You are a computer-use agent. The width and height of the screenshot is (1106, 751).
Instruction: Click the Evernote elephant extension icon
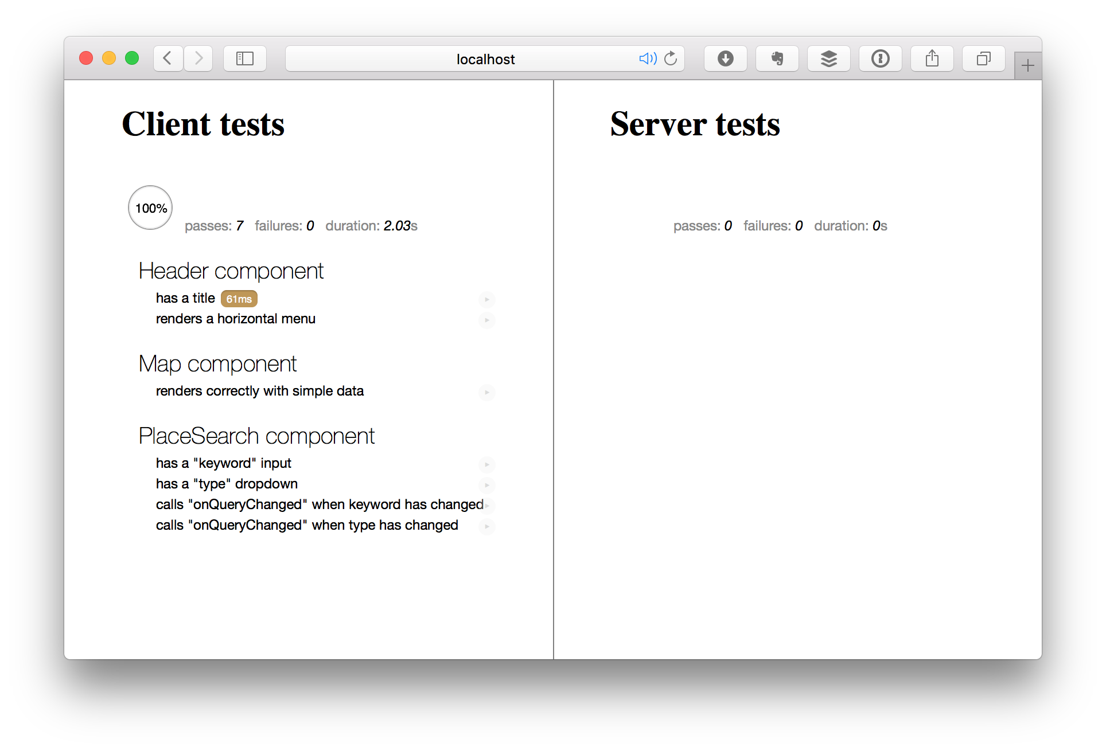tap(777, 58)
